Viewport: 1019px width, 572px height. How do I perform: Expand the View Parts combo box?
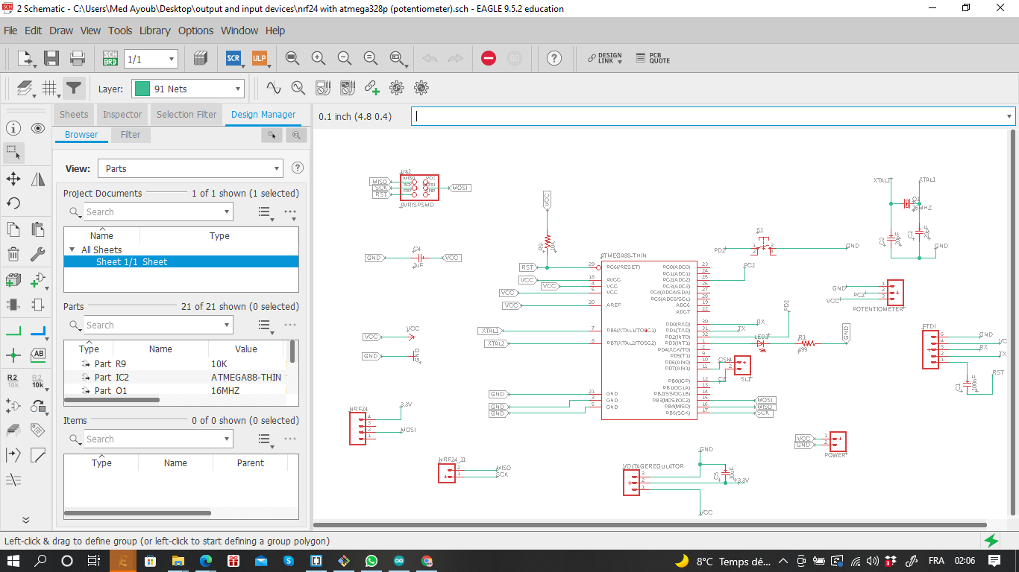click(x=189, y=168)
